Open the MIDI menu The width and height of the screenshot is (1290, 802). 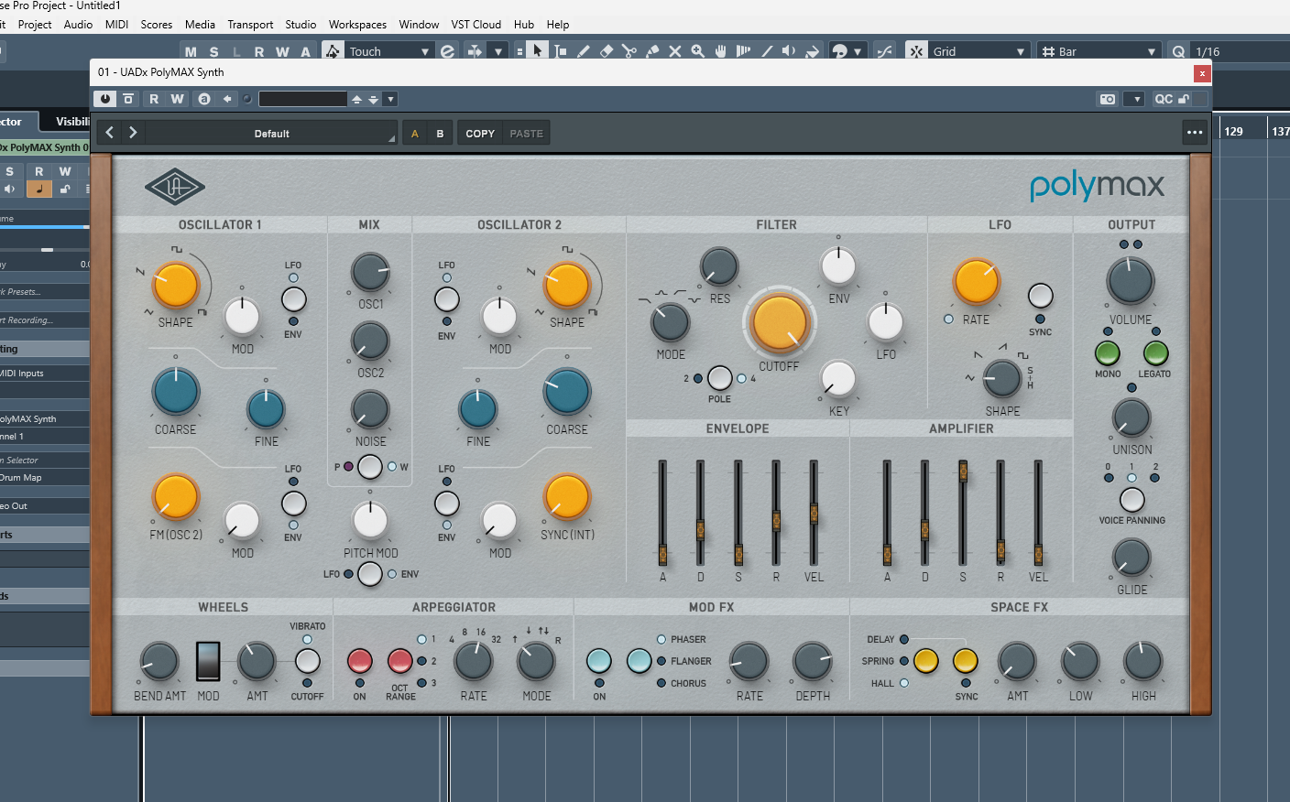click(x=116, y=25)
